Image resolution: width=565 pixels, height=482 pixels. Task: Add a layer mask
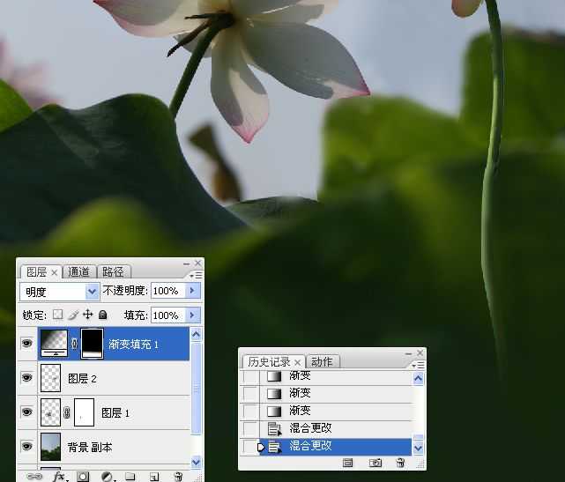pos(83,476)
